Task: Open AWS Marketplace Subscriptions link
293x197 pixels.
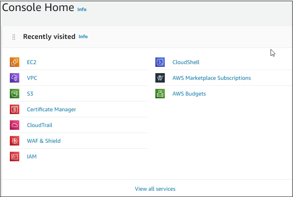Action: [212, 78]
